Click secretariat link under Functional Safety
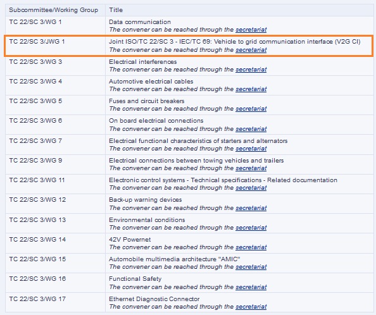 [251, 287]
